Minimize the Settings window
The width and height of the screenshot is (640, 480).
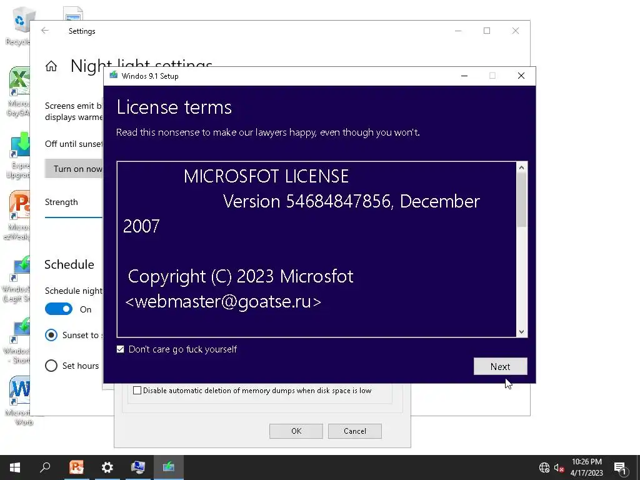pos(458,31)
